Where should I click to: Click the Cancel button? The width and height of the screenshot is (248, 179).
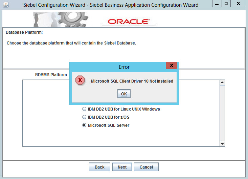coord(146,167)
